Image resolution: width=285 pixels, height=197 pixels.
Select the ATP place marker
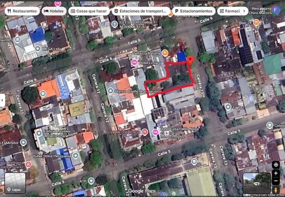[91, 181]
